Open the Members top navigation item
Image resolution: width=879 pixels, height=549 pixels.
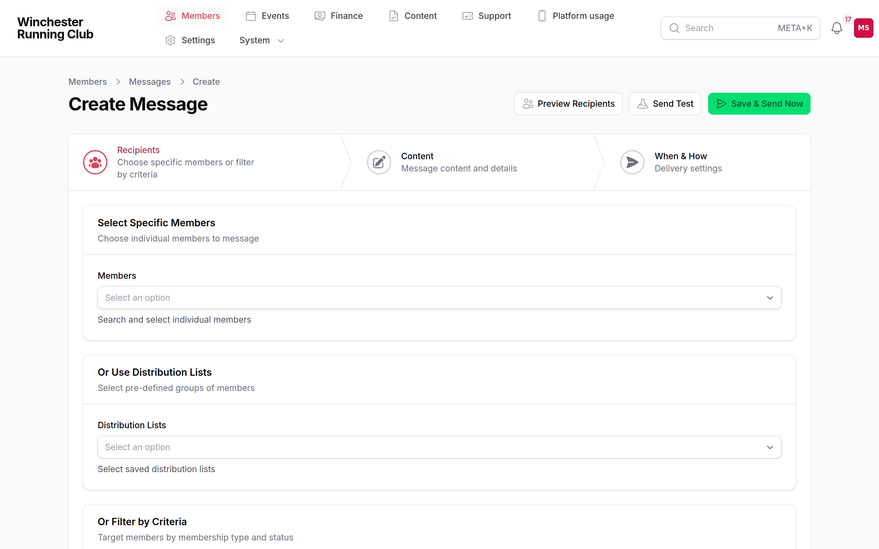[192, 16]
